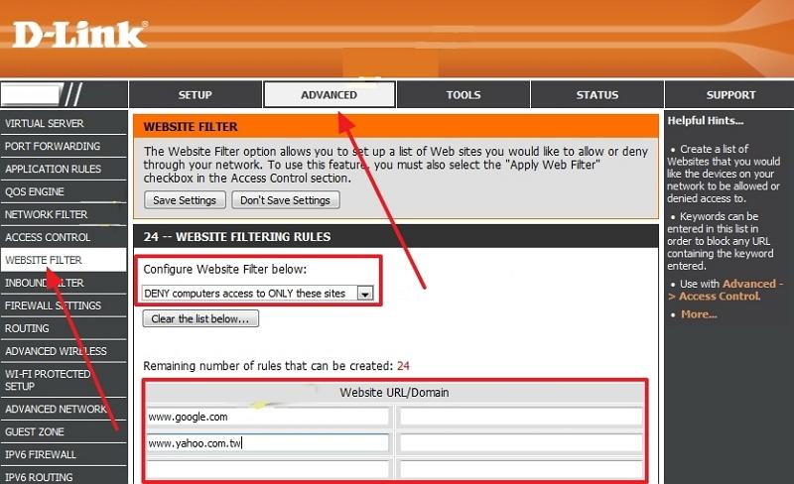Go to QoS Engine settings
The height and width of the screenshot is (484, 794).
pyautogui.click(x=35, y=192)
